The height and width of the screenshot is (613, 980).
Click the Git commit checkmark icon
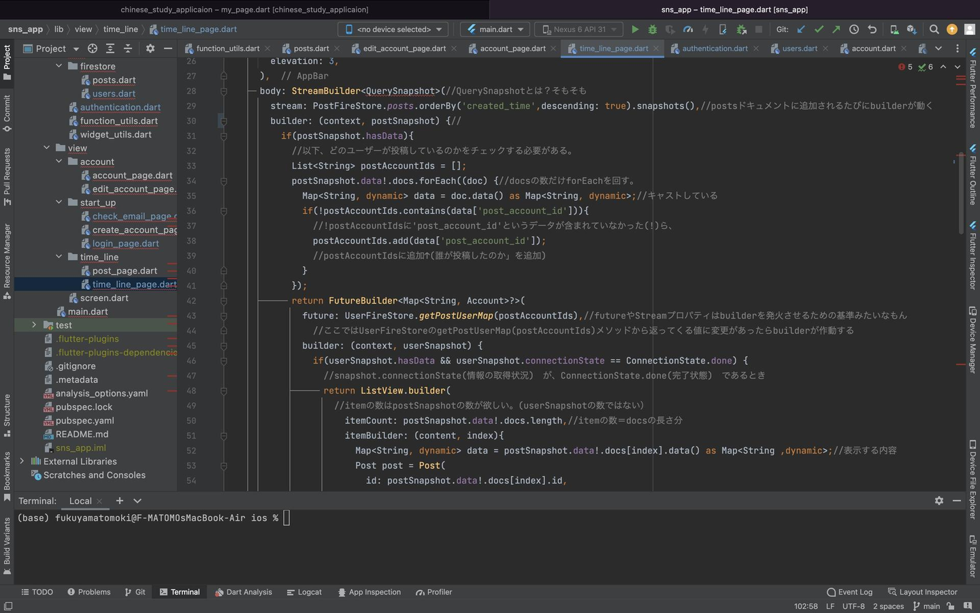click(x=819, y=29)
